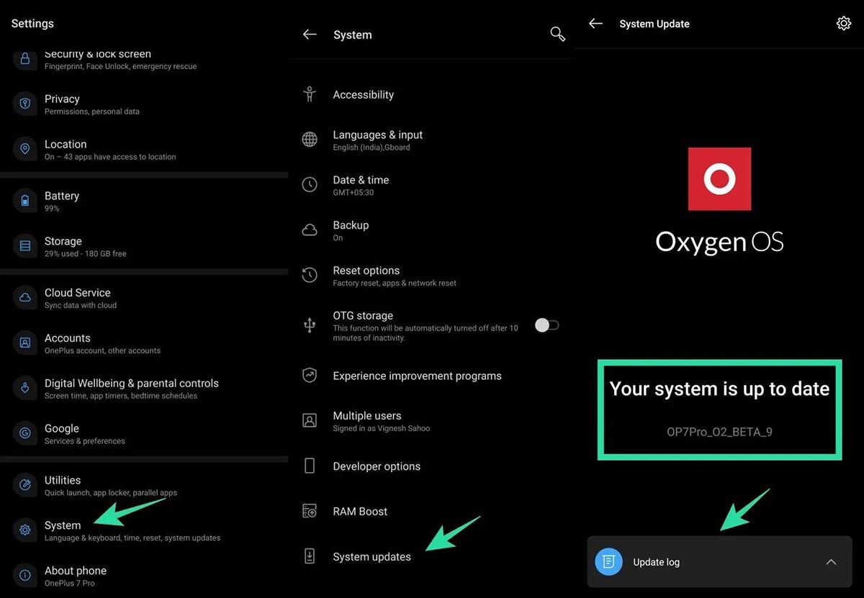Open Reset options
This screenshot has height=598, width=864.
click(366, 276)
